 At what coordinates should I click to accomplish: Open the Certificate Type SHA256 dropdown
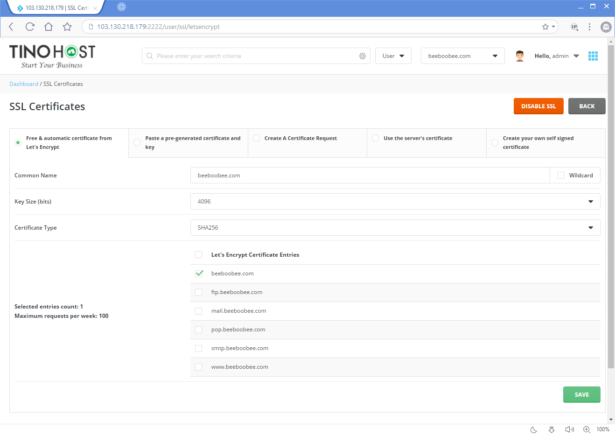(x=395, y=228)
